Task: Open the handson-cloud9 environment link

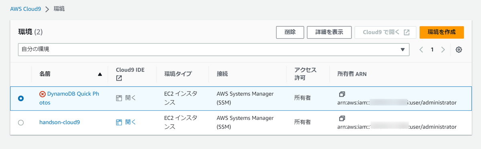Action: [60, 122]
